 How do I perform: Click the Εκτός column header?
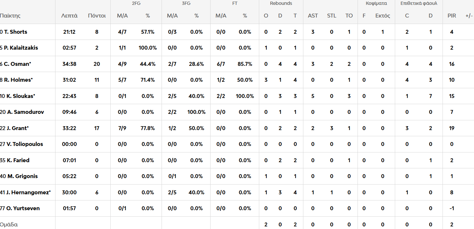tap(383, 16)
